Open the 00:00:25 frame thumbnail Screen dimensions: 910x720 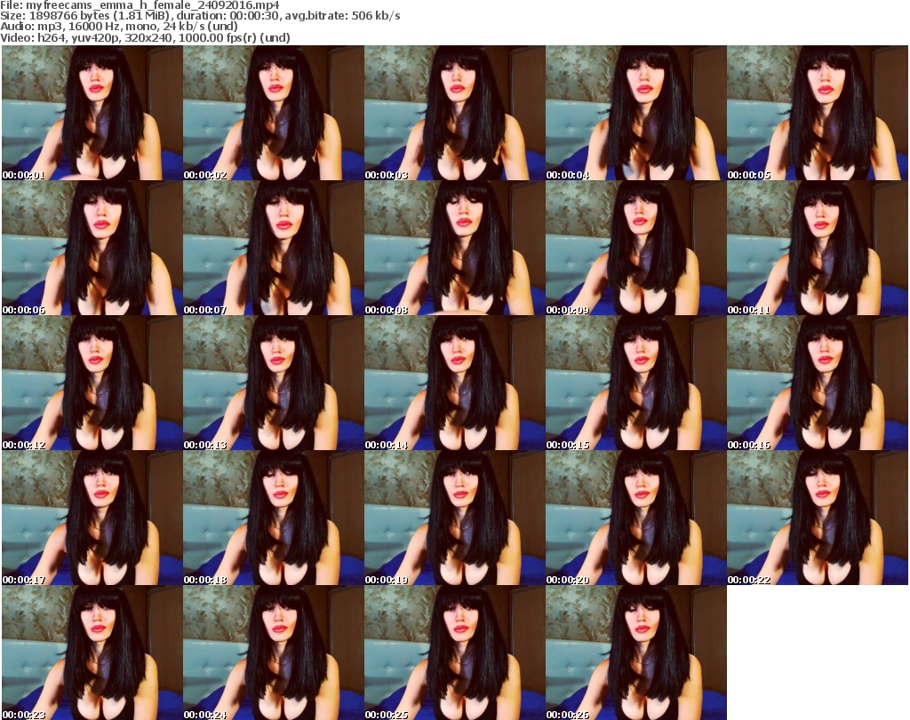455,653
